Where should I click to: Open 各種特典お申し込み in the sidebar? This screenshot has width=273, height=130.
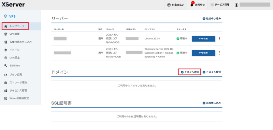(x=20, y=42)
